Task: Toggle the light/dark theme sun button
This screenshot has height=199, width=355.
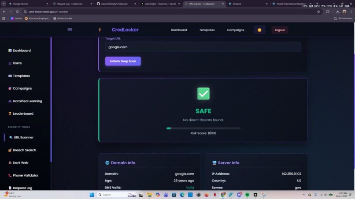Action: pyautogui.click(x=259, y=30)
